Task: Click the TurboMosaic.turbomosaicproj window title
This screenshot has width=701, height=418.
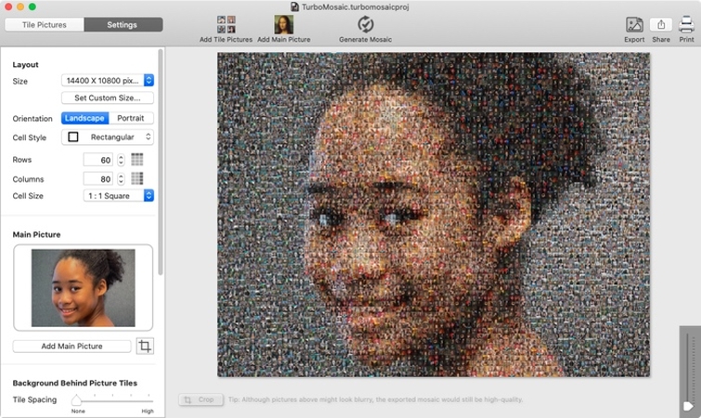Action: pos(356,7)
